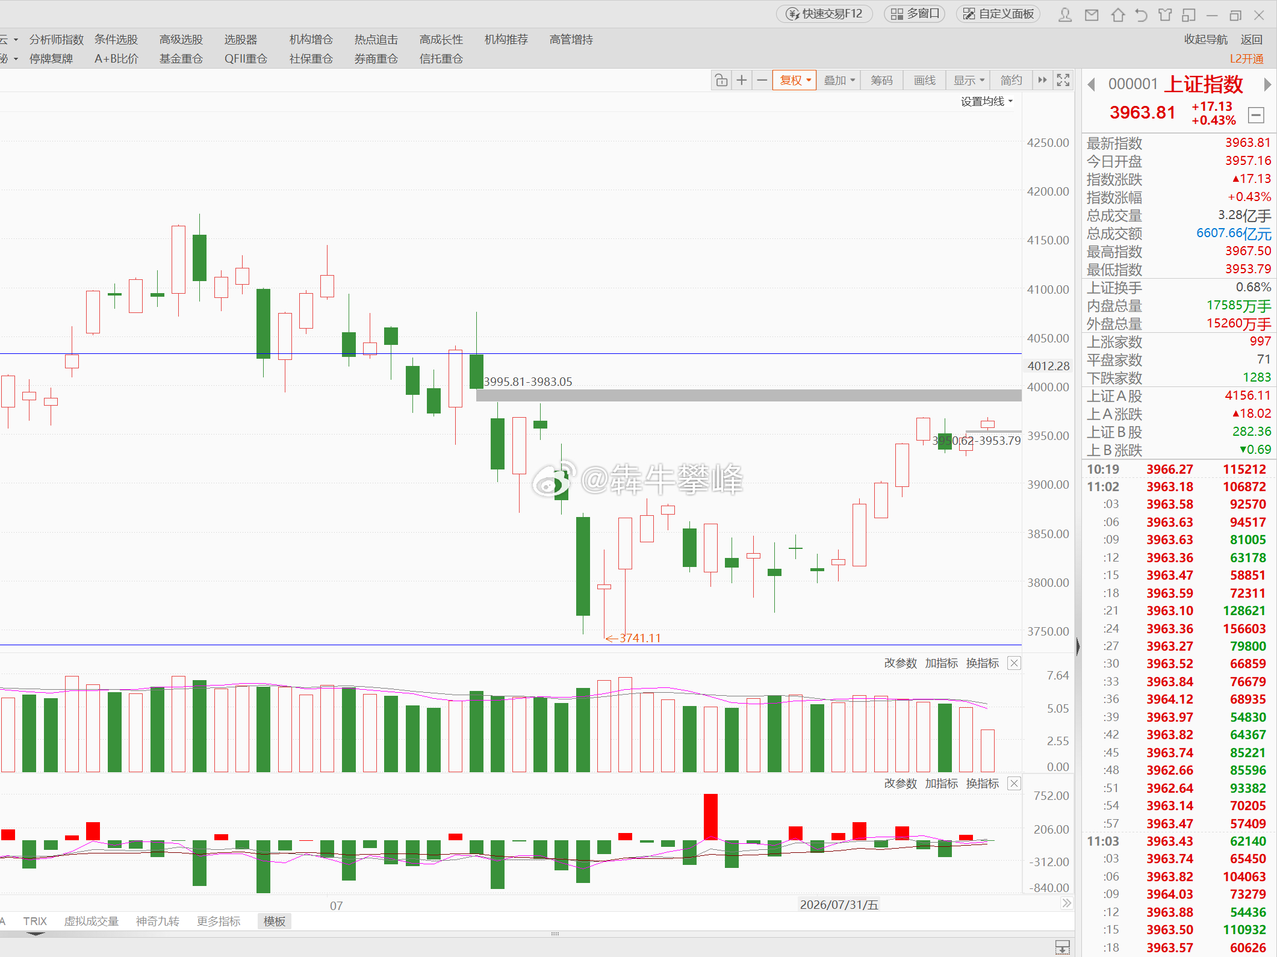Viewport: 1277px width, 957px height.
Task: Click the quick trade F12 button
Action: coord(825,14)
